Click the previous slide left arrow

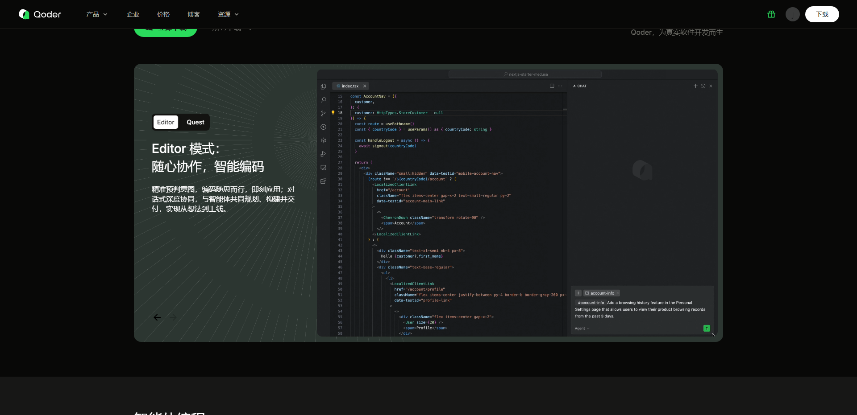[x=157, y=317]
